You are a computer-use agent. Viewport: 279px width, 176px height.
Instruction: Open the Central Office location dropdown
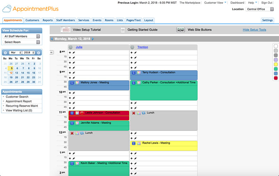tap(259, 9)
